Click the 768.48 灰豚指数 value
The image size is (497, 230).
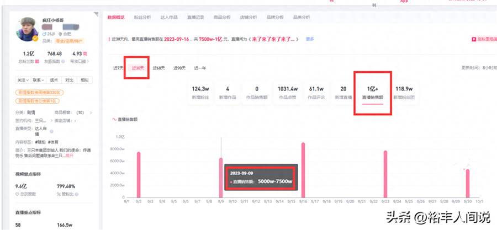click(55, 54)
